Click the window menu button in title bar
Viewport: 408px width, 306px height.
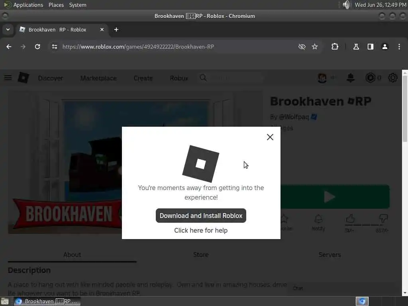[5, 16]
